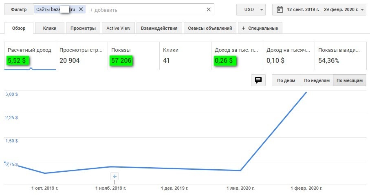370x195 pixels.
Task: Select the Доход за тыс. п... metric card
Action: click(237, 56)
